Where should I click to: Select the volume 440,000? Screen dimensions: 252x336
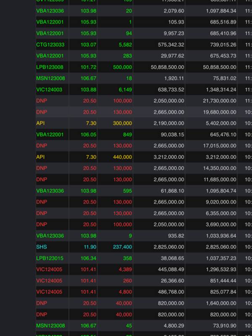pyautogui.click(x=123, y=157)
